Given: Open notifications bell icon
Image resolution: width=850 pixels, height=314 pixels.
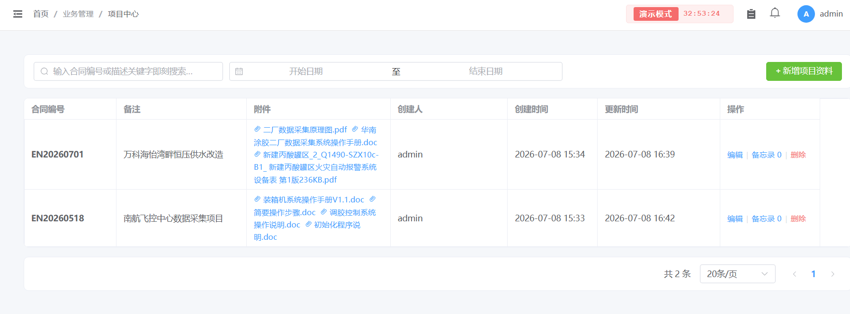Looking at the screenshot, I should pos(775,13).
